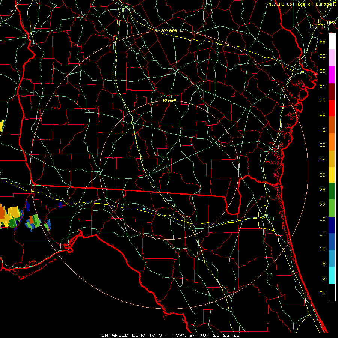Pick the dark green legend swatch
Viewport: 338px width, 338px height.
coord(332,191)
